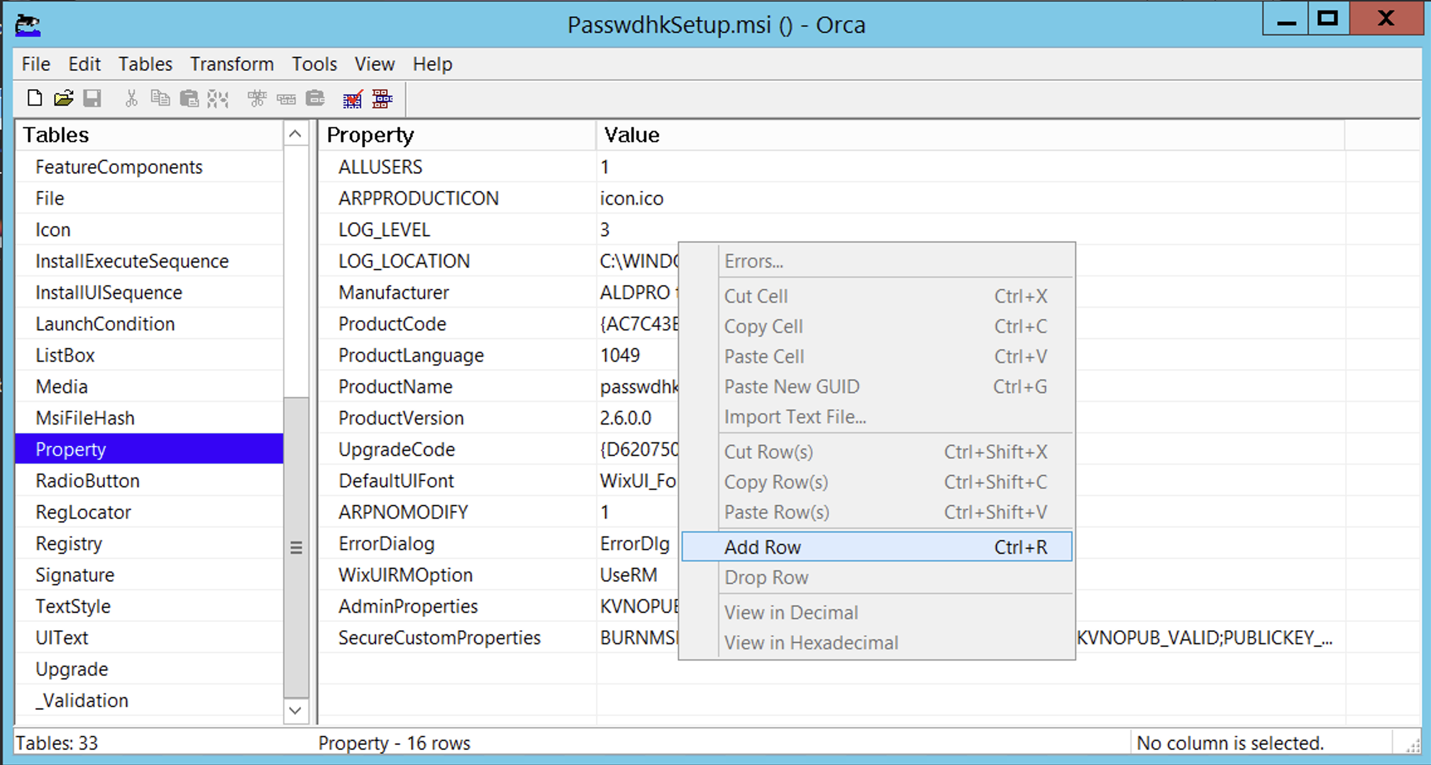Screen dimensions: 1431x765
Task: Click the tables list scrollbar thumb
Action: (x=296, y=546)
